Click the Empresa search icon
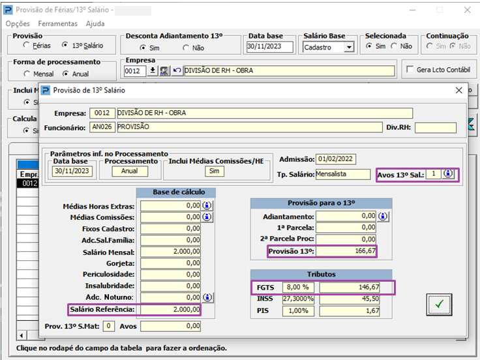The width and height of the screenshot is (480, 360). [164, 71]
